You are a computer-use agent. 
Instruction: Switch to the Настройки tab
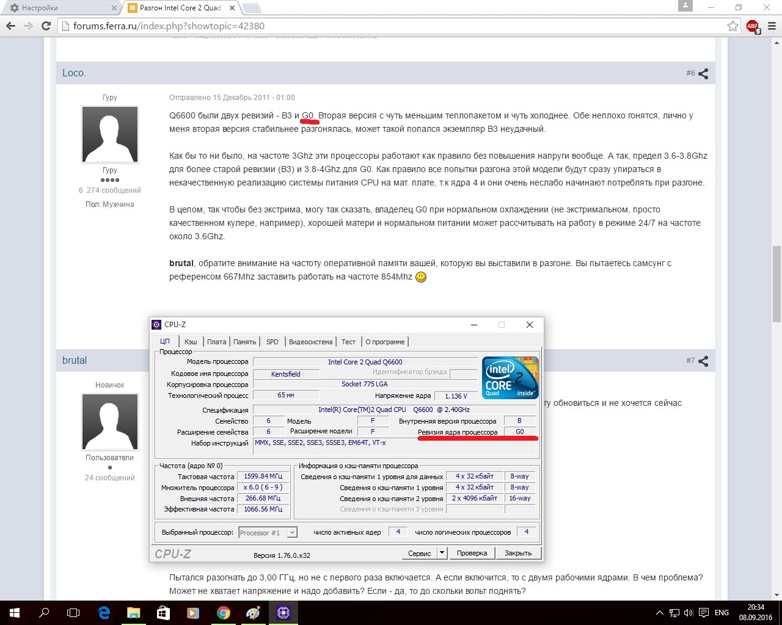click(61, 8)
